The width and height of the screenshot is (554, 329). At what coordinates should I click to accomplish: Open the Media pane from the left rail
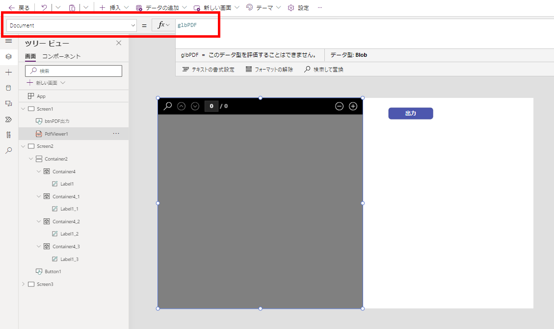pyautogui.click(x=8, y=103)
